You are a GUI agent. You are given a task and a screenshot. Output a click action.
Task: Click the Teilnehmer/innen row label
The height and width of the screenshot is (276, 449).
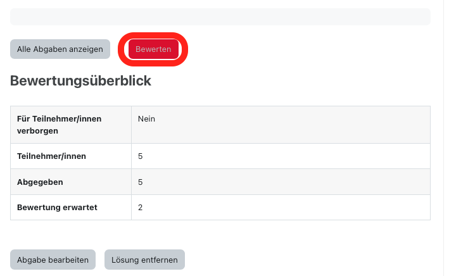tap(52, 156)
